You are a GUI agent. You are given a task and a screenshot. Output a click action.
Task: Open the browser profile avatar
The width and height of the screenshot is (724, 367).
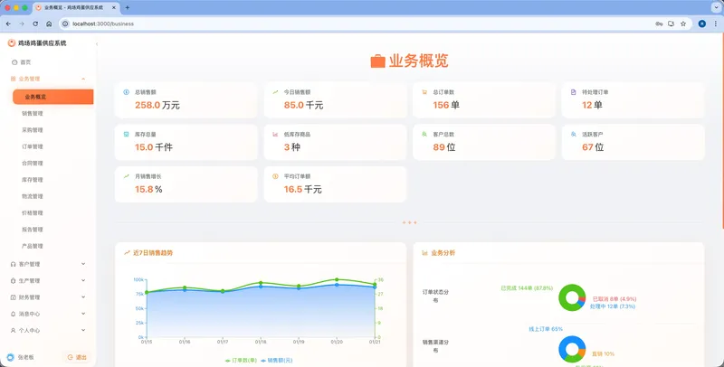click(x=702, y=24)
